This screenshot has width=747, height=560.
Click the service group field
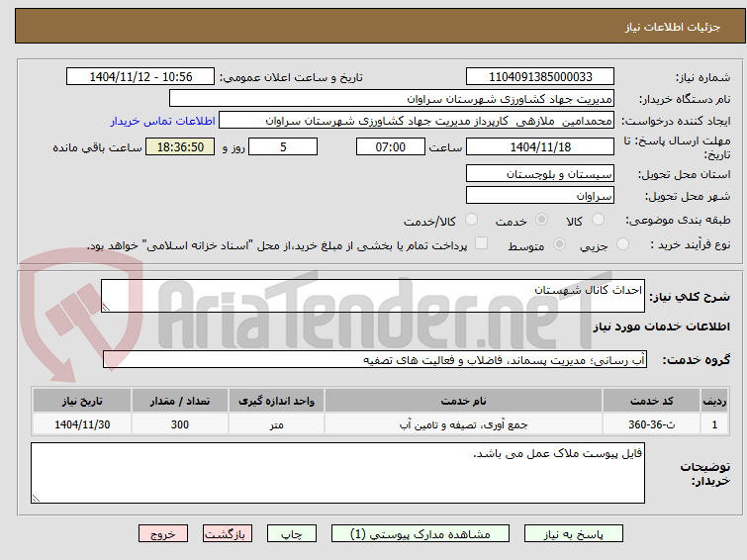375,360
